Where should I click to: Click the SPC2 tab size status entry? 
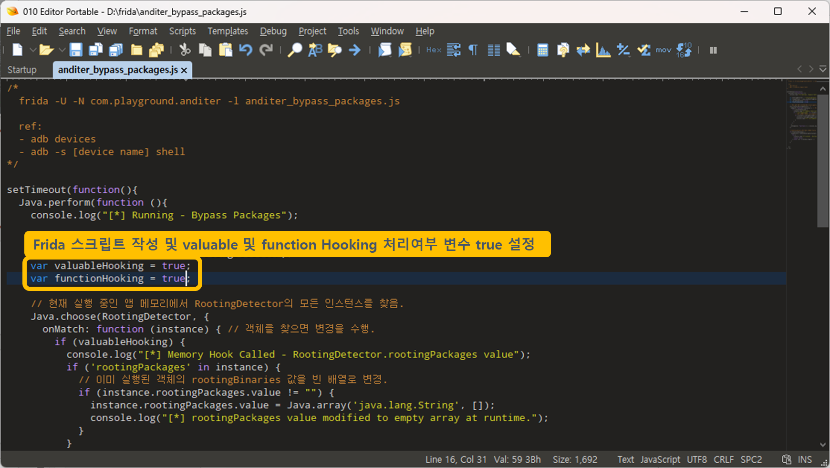pos(751,459)
